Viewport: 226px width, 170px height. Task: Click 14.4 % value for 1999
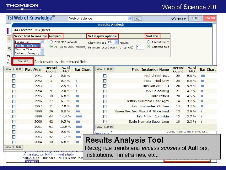click(66, 116)
